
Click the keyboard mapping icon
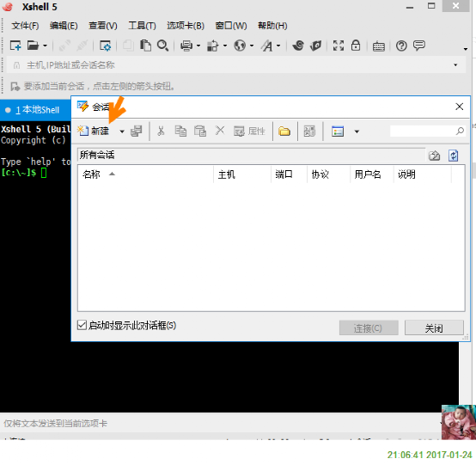379,46
